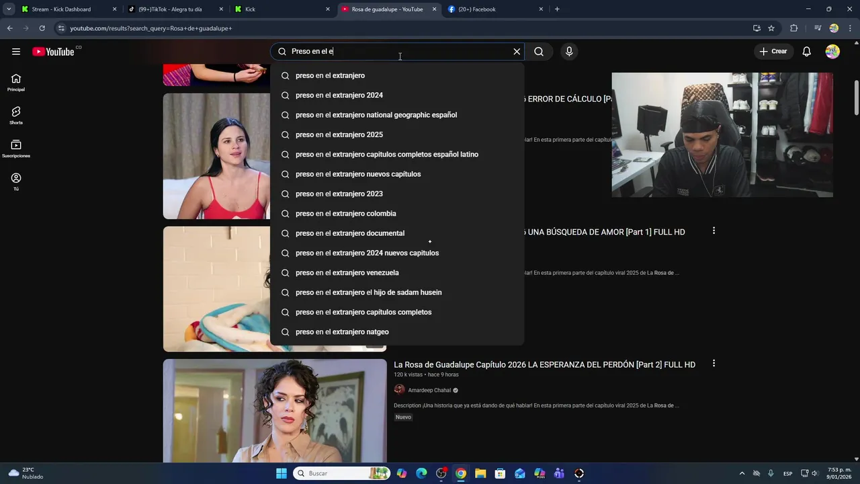The image size is (860, 484).
Task: Open Principal in the YouTube sidebar
Action: [x=16, y=83]
